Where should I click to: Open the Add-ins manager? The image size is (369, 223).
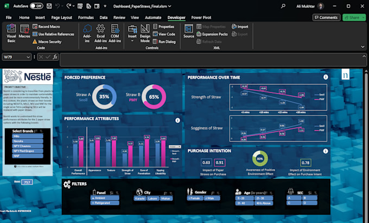pos(87,34)
